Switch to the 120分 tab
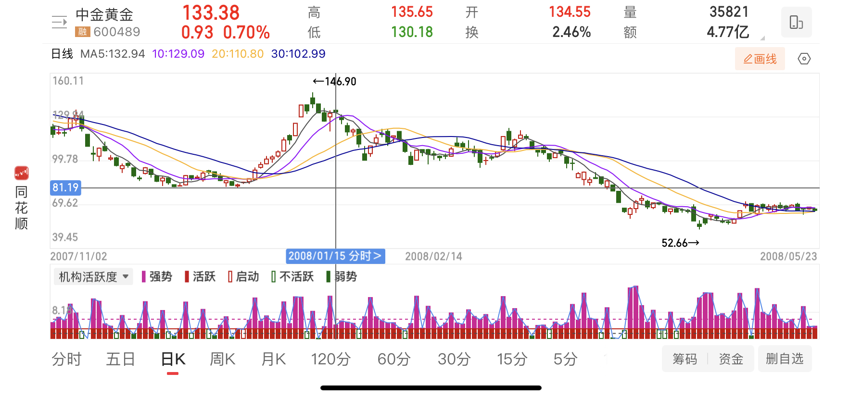The image size is (862, 398). point(331,359)
